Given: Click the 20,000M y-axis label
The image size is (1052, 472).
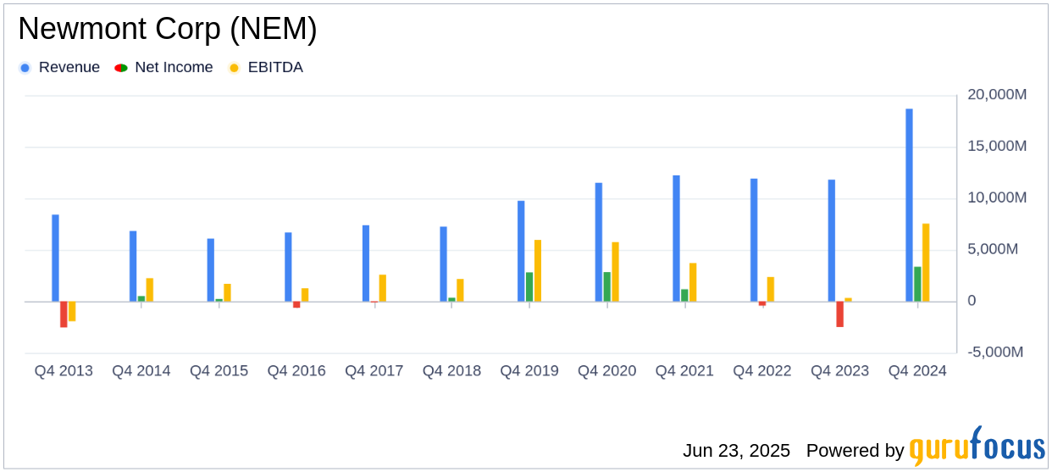Looking at the screenshot, I should click(x=995, y=95).
